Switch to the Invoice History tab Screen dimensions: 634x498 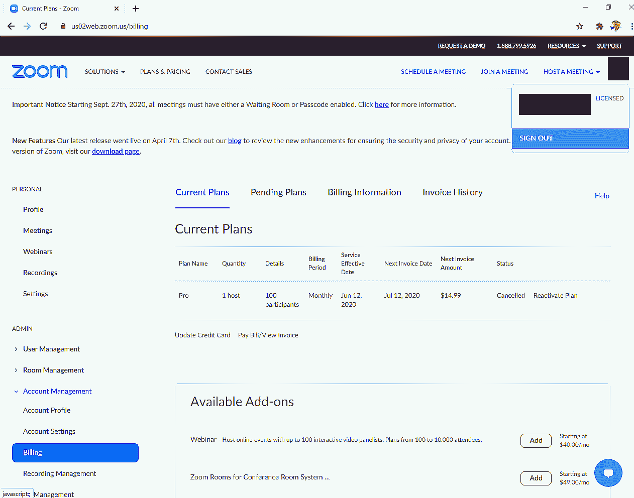[452, 192]
